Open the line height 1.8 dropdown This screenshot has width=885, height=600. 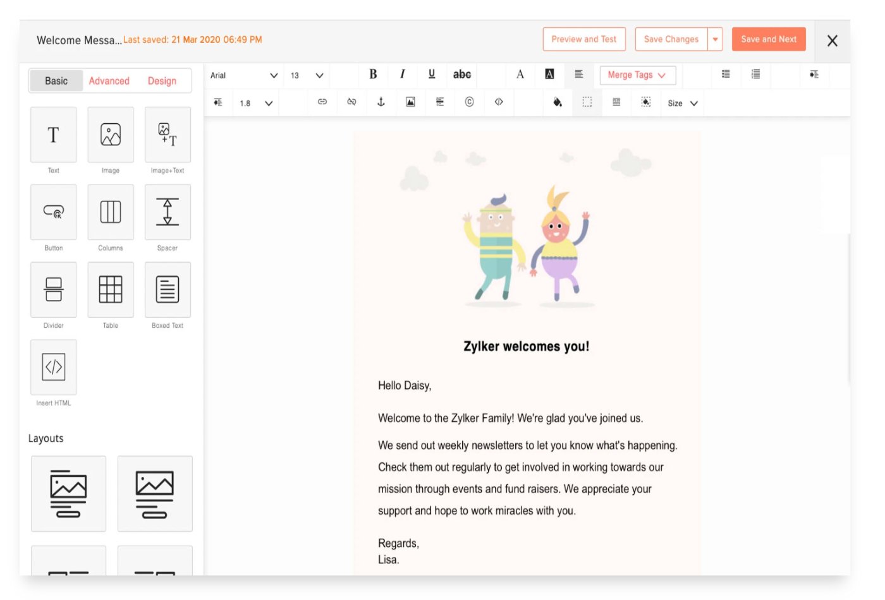[x=256, y=103]
